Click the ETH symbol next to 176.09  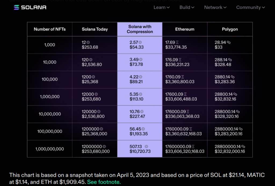(180, 60)
